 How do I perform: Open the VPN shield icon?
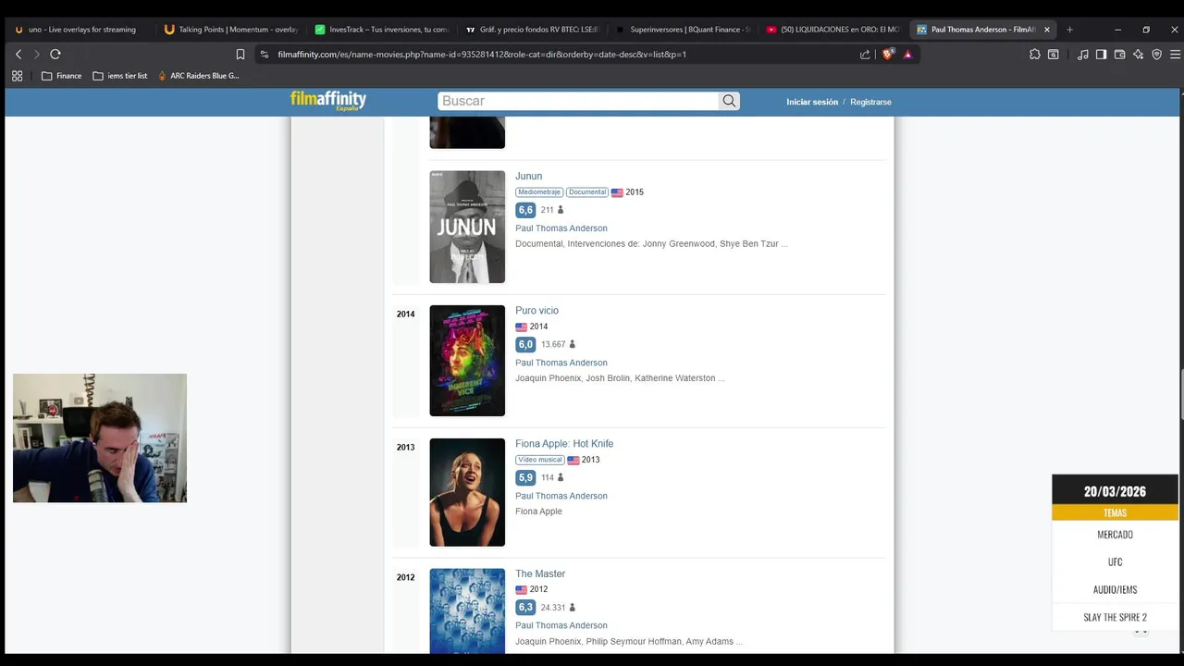click(x=1156, y=55)
